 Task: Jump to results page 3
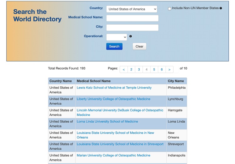pos(139,70)
